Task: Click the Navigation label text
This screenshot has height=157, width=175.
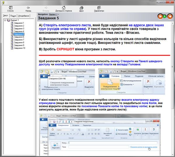Action: point(43,14)
